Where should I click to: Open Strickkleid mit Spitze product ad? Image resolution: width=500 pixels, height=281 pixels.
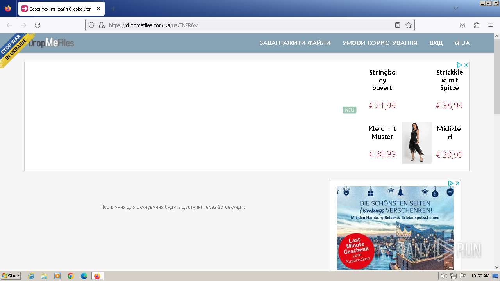point(450,80)
